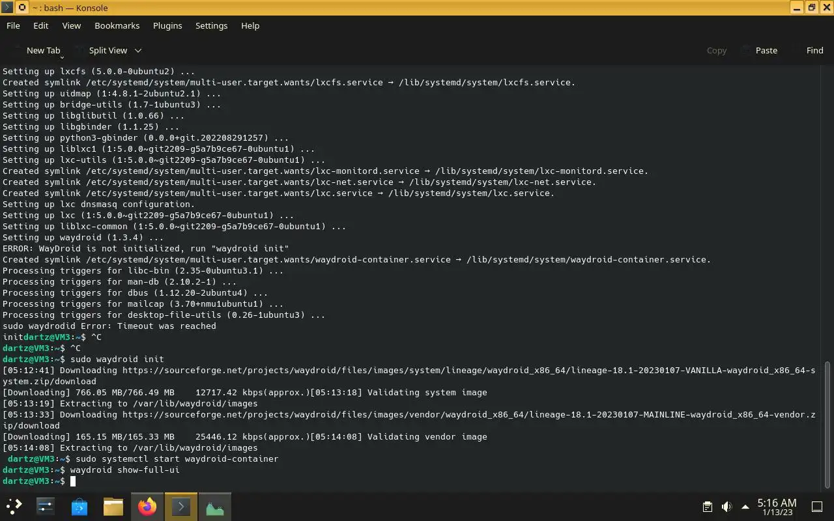Open the KDE application launcher

(14, 506)
